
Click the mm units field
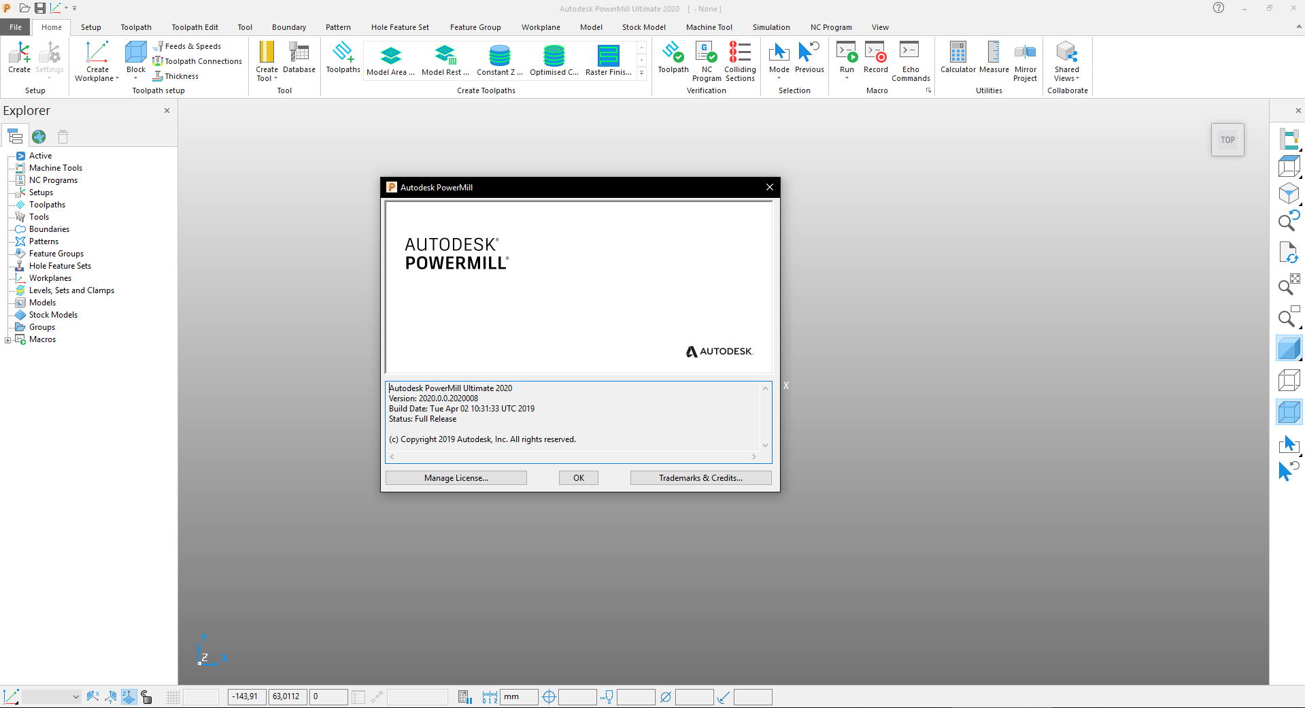[x=520, y=696]
